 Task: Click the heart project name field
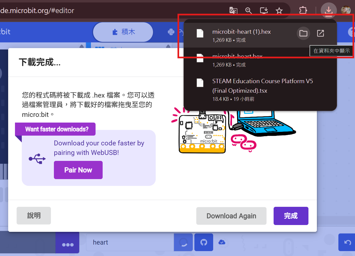[130, 242]
